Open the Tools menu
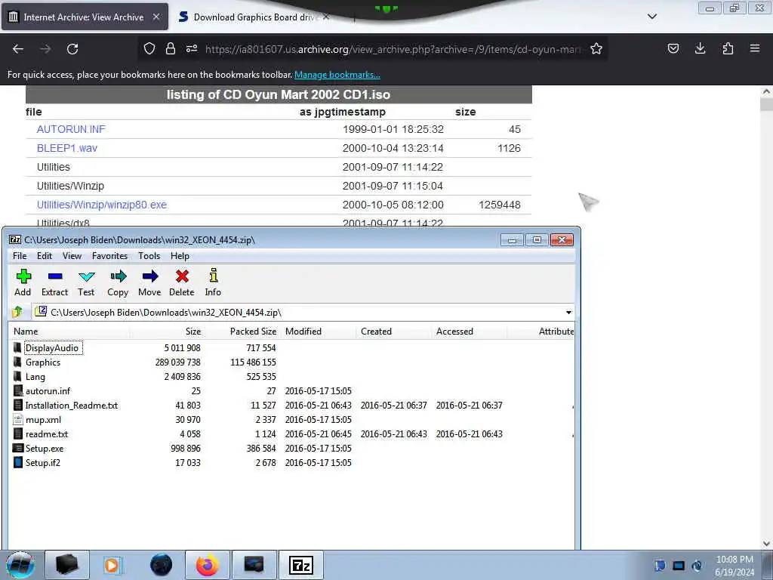 click(x=149, y=256)
